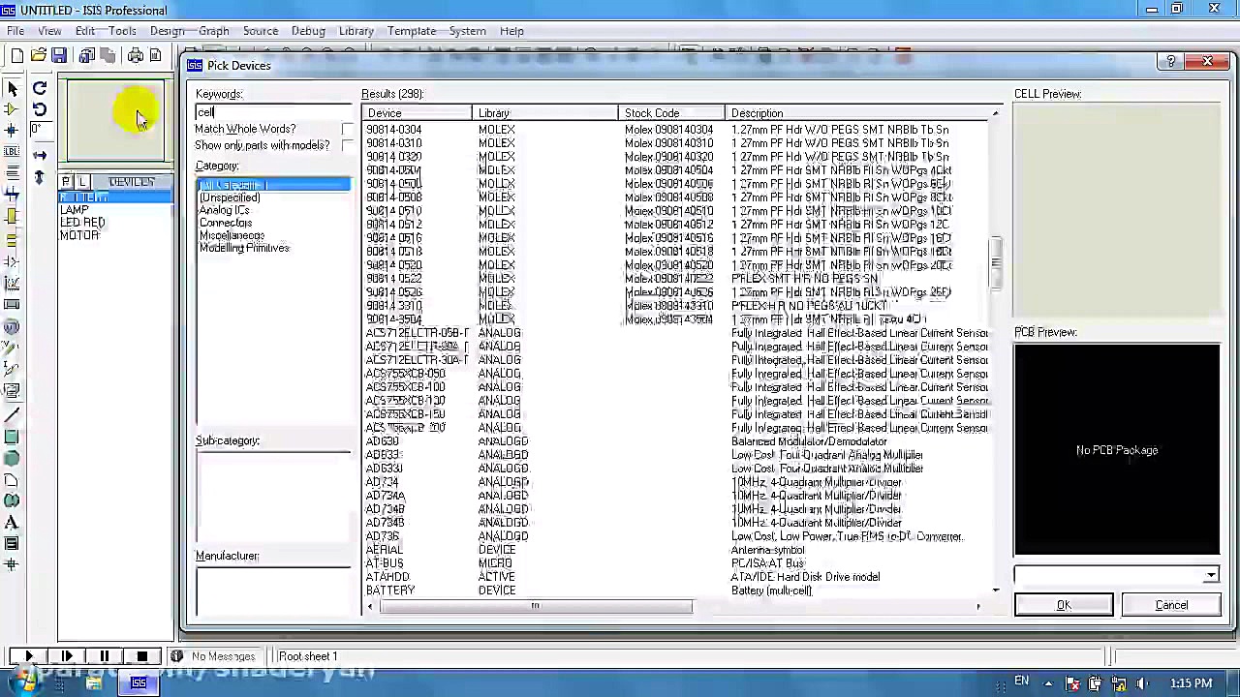Pause the simulation
The width and height of the screenshot is (1240, 697).
click(104, 656)
